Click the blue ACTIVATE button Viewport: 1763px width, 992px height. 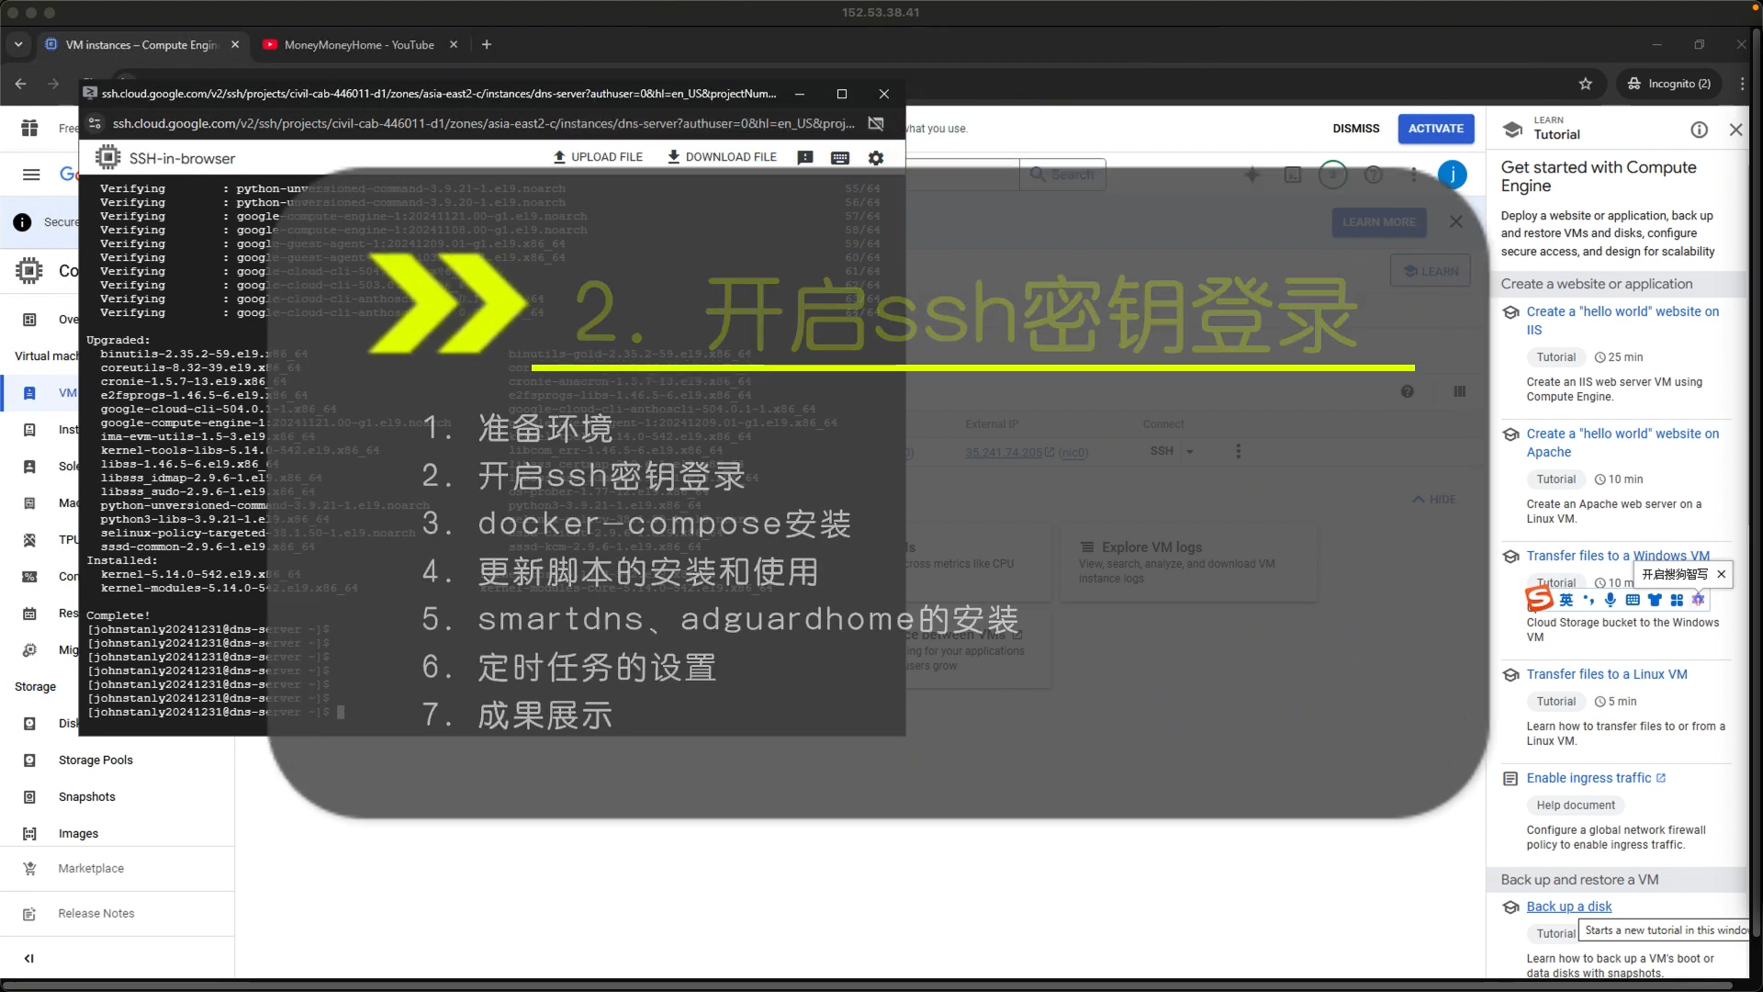point(1436,129)
